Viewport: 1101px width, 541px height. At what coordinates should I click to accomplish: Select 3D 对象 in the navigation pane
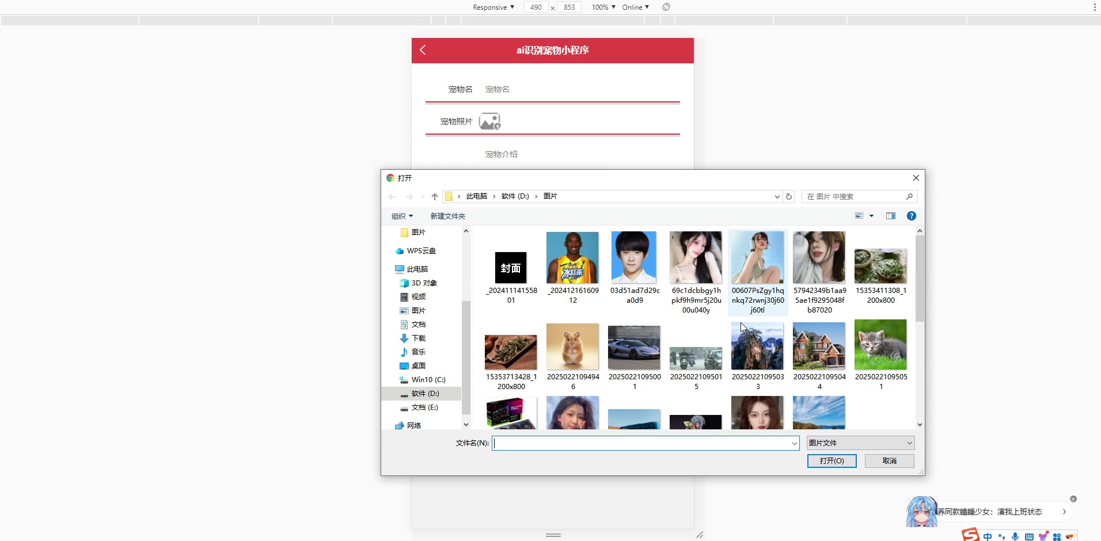[419, 283]
